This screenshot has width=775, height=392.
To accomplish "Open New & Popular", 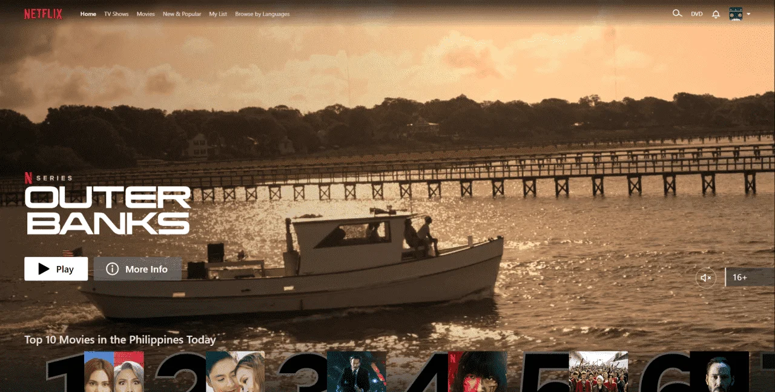I will pyautogui.click(x=182, y=14).
